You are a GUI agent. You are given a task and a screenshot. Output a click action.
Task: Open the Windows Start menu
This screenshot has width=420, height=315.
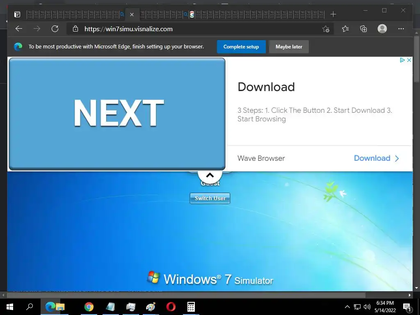(10, 307)
